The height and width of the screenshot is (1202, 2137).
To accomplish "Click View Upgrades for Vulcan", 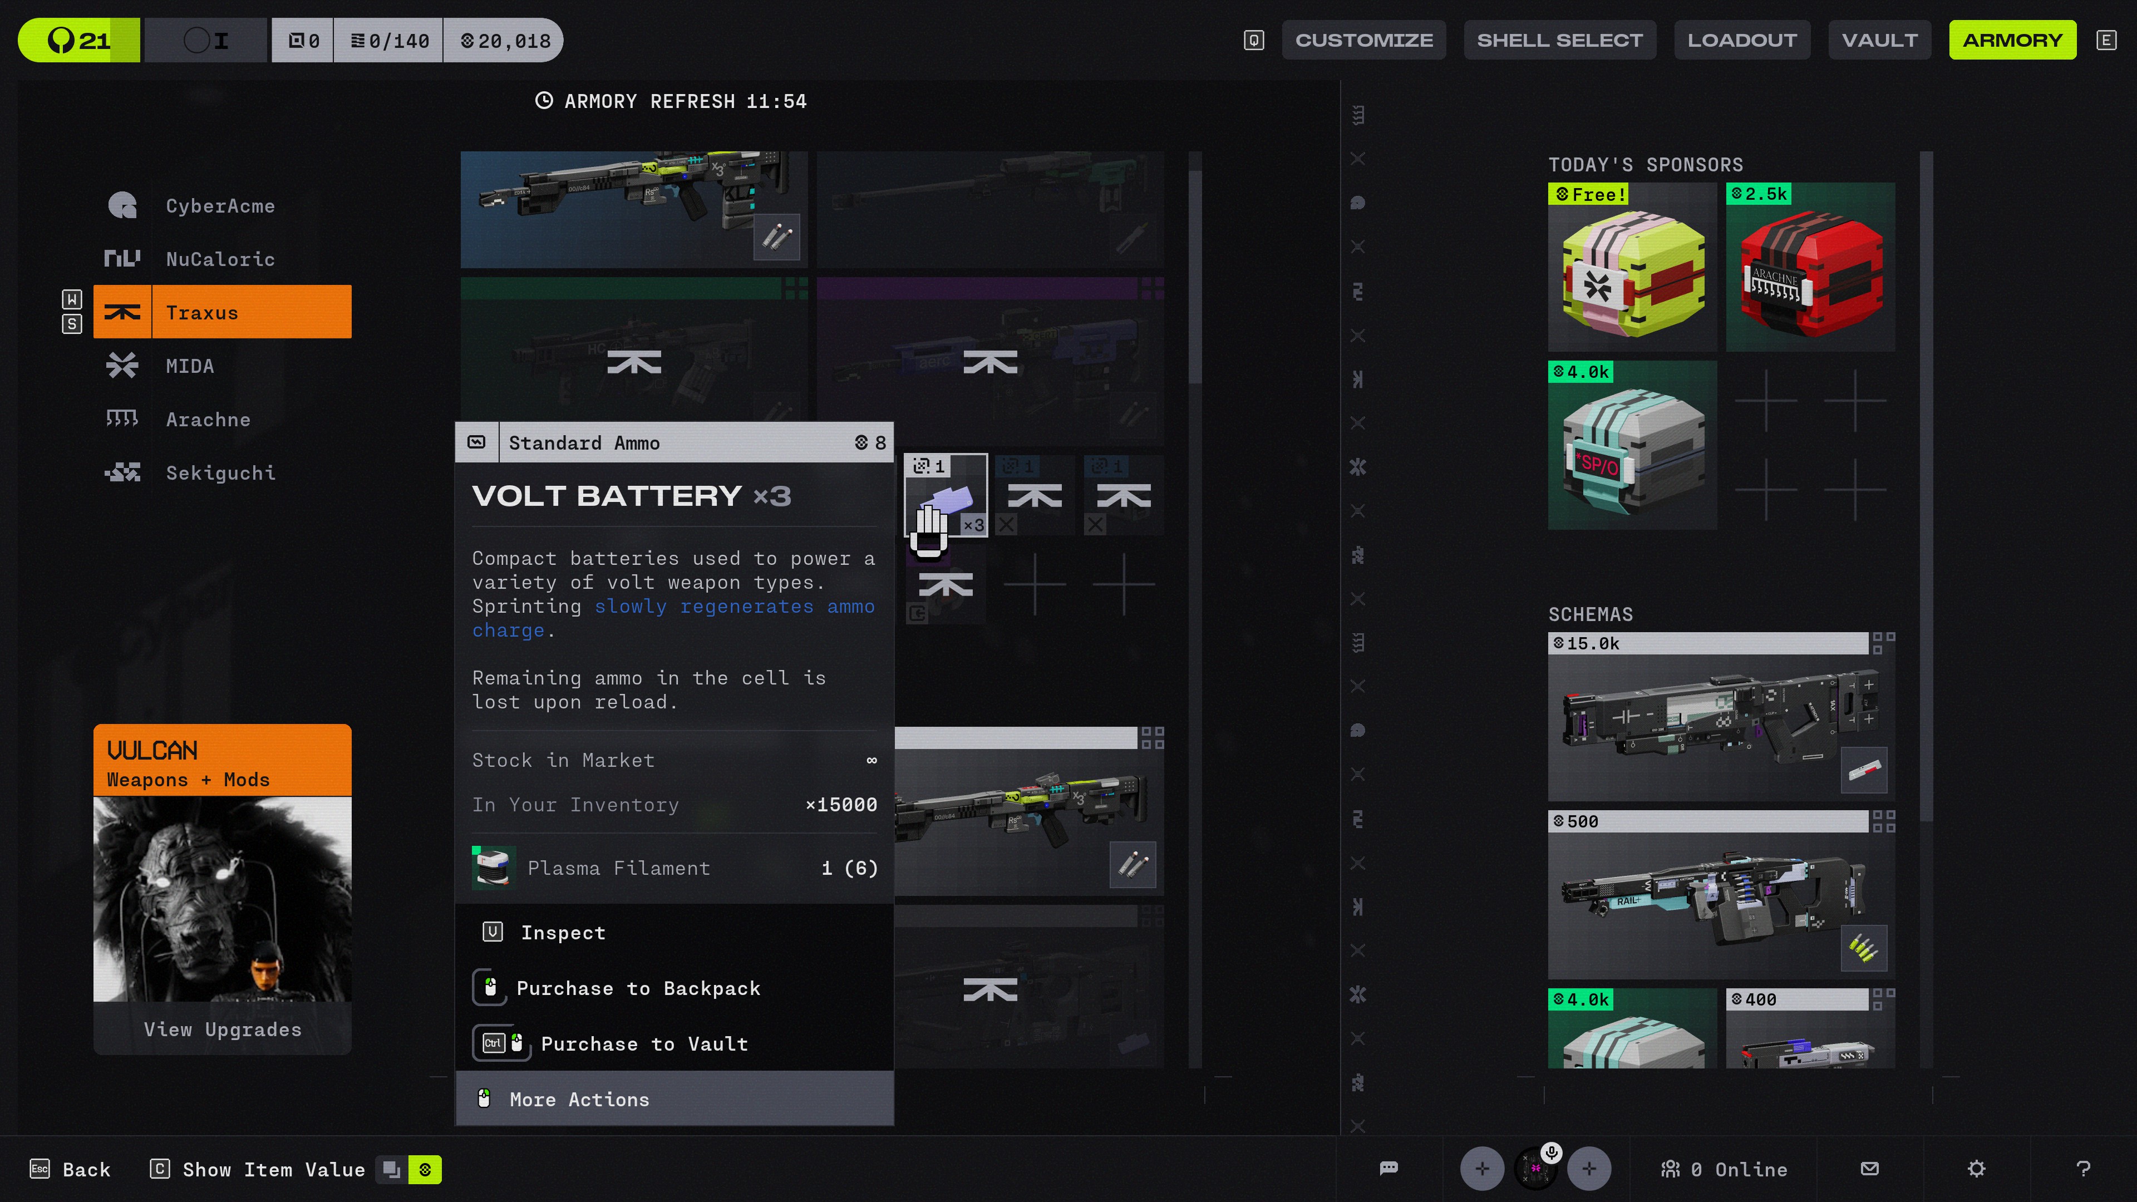I will 223,1029.
